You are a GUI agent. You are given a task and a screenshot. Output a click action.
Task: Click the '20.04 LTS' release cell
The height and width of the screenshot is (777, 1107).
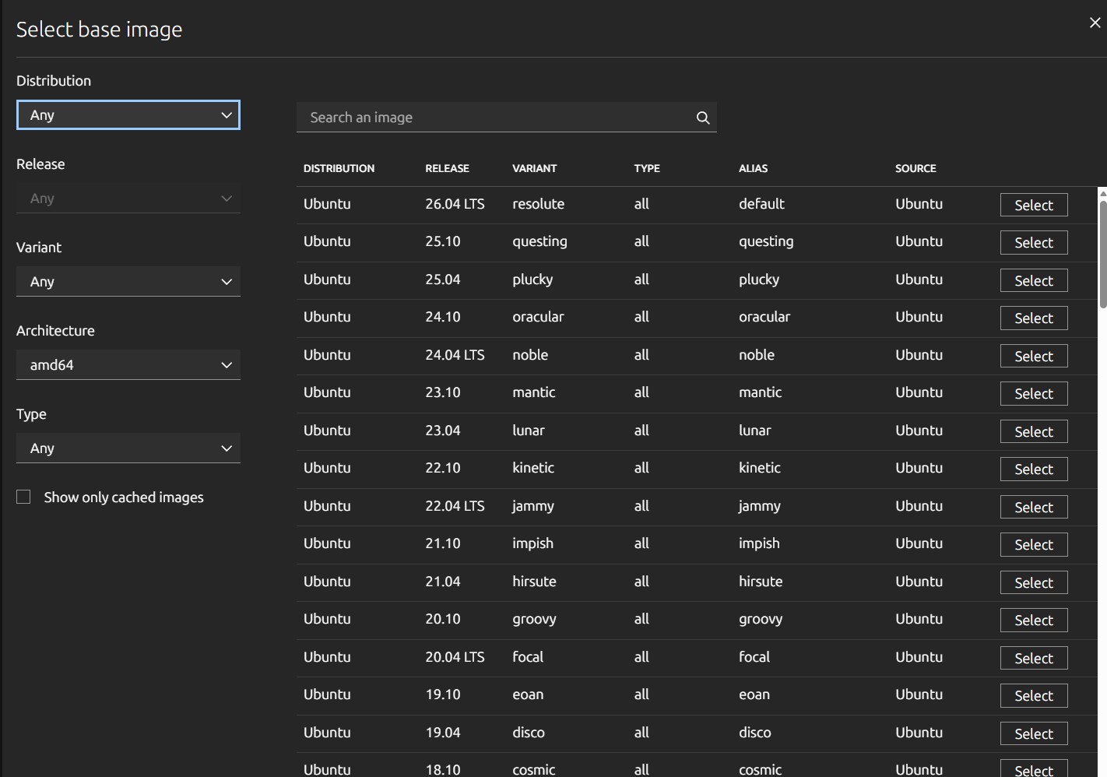[x=455, y=657]
